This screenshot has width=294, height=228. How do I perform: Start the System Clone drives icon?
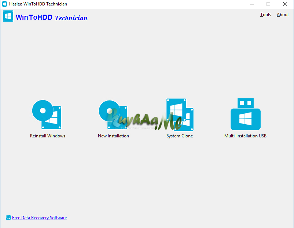pos(180,115)
